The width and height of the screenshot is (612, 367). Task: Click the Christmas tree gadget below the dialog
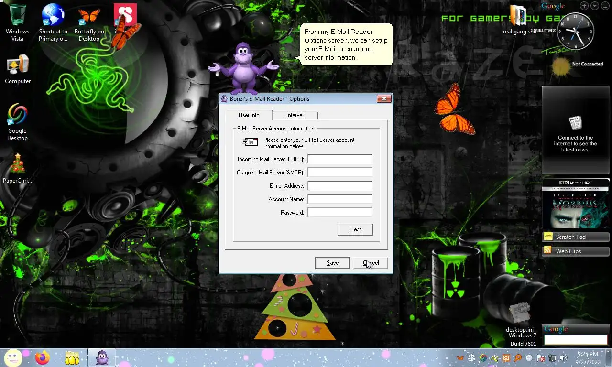[295, 307]
